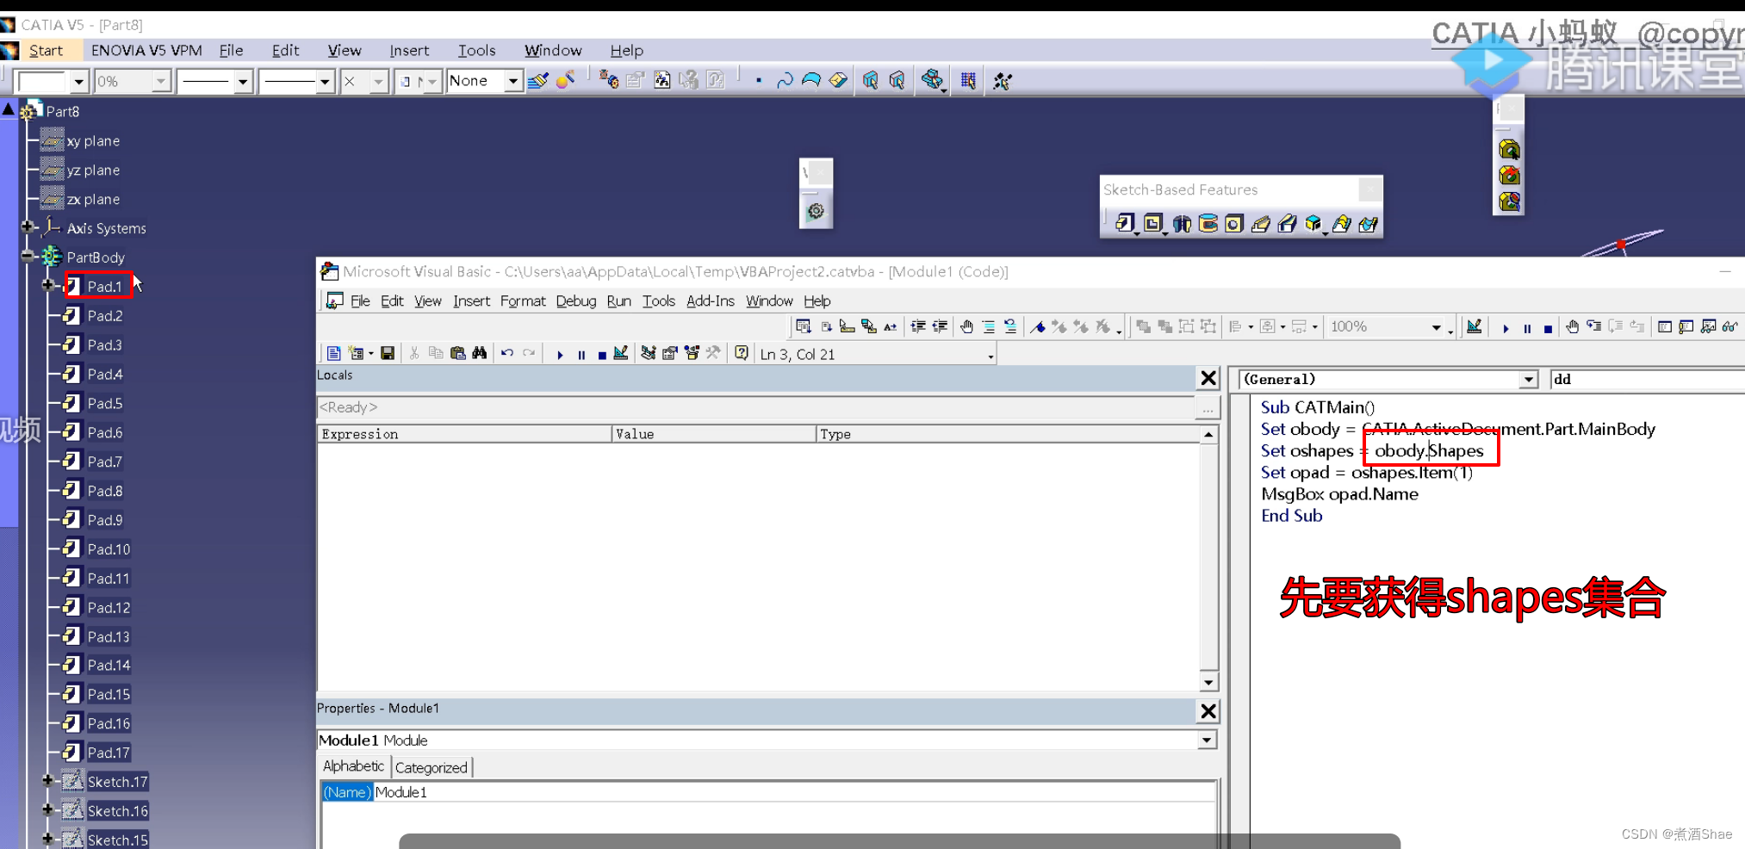
Task: Switch to the Alphabetic properties tab
Action: click(353, 766)
